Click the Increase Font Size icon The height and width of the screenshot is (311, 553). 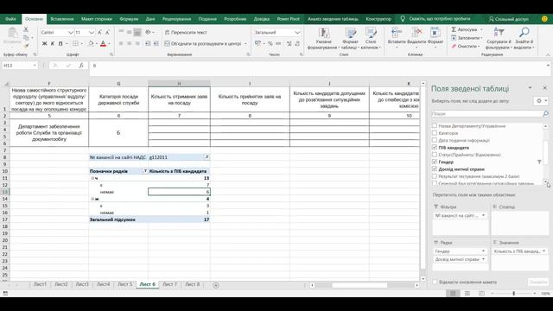pos(100,33)
